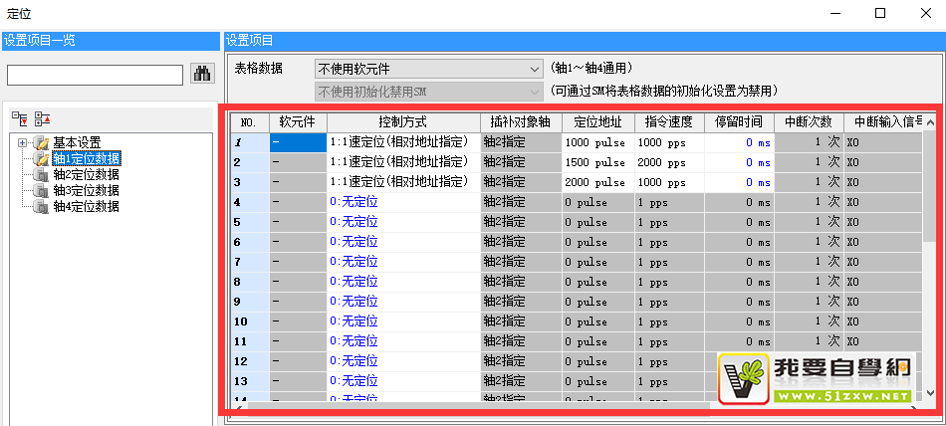This screenshot has width=946, height=426.
Task: Click the 1500 pulse positioning address cell
Action: click(596, 162)
